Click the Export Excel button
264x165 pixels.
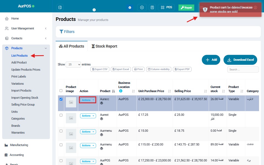(x=121, y=69)
